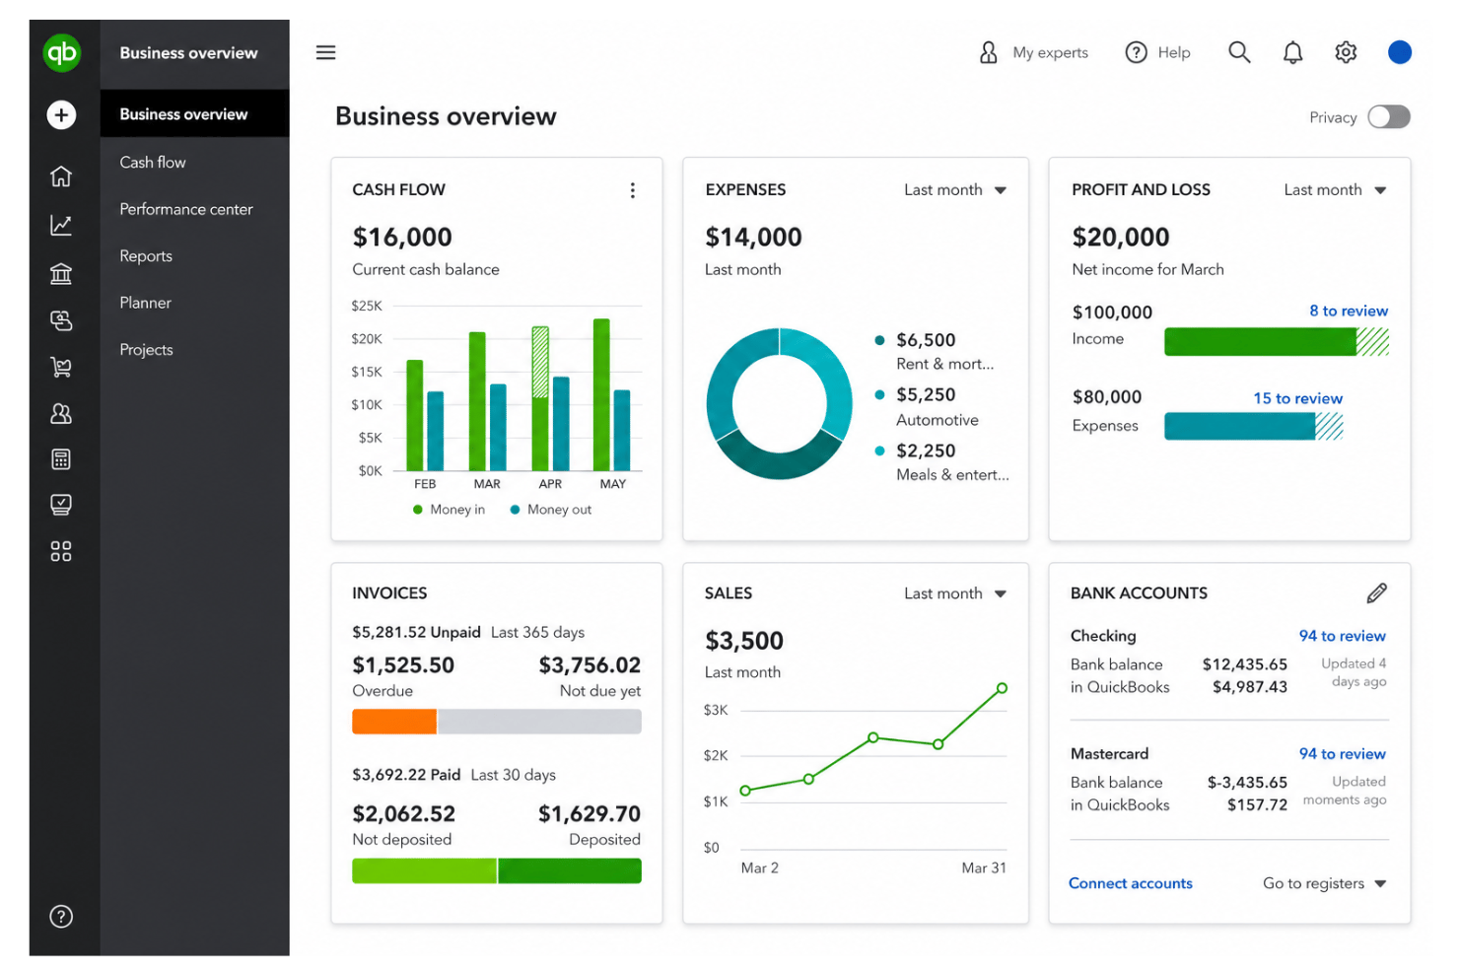Screen dimensions: 1459x973
Task: Open the people sidebar icon
Action: pos(61,413)
